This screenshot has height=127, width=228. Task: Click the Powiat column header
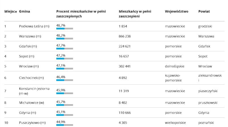[204, 12]
